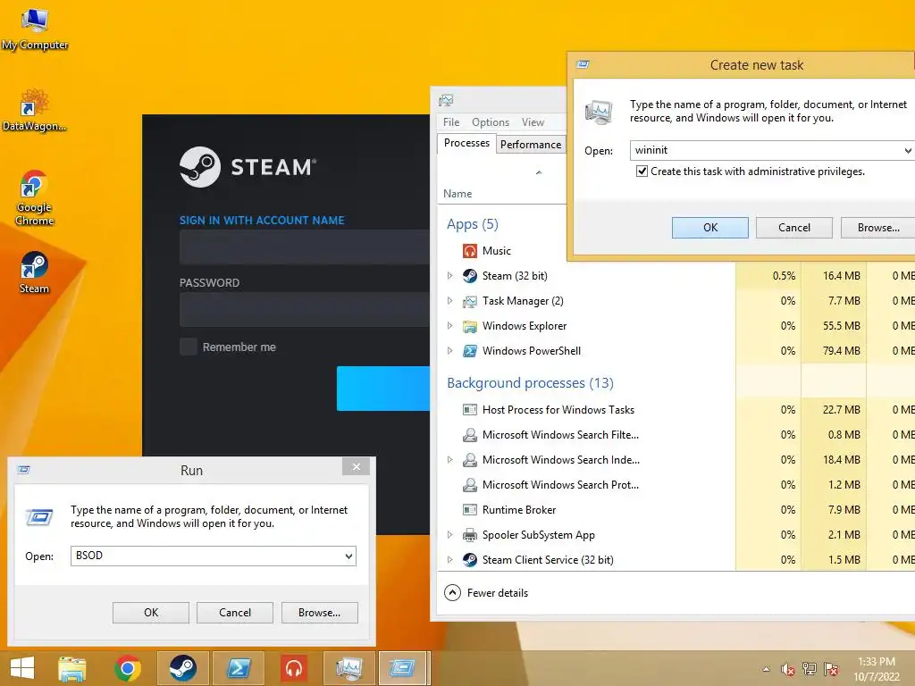Viewport: 915px width, 686px height.
Task: Open Steam desktop shortcut
Action: (x=35, y=272)
